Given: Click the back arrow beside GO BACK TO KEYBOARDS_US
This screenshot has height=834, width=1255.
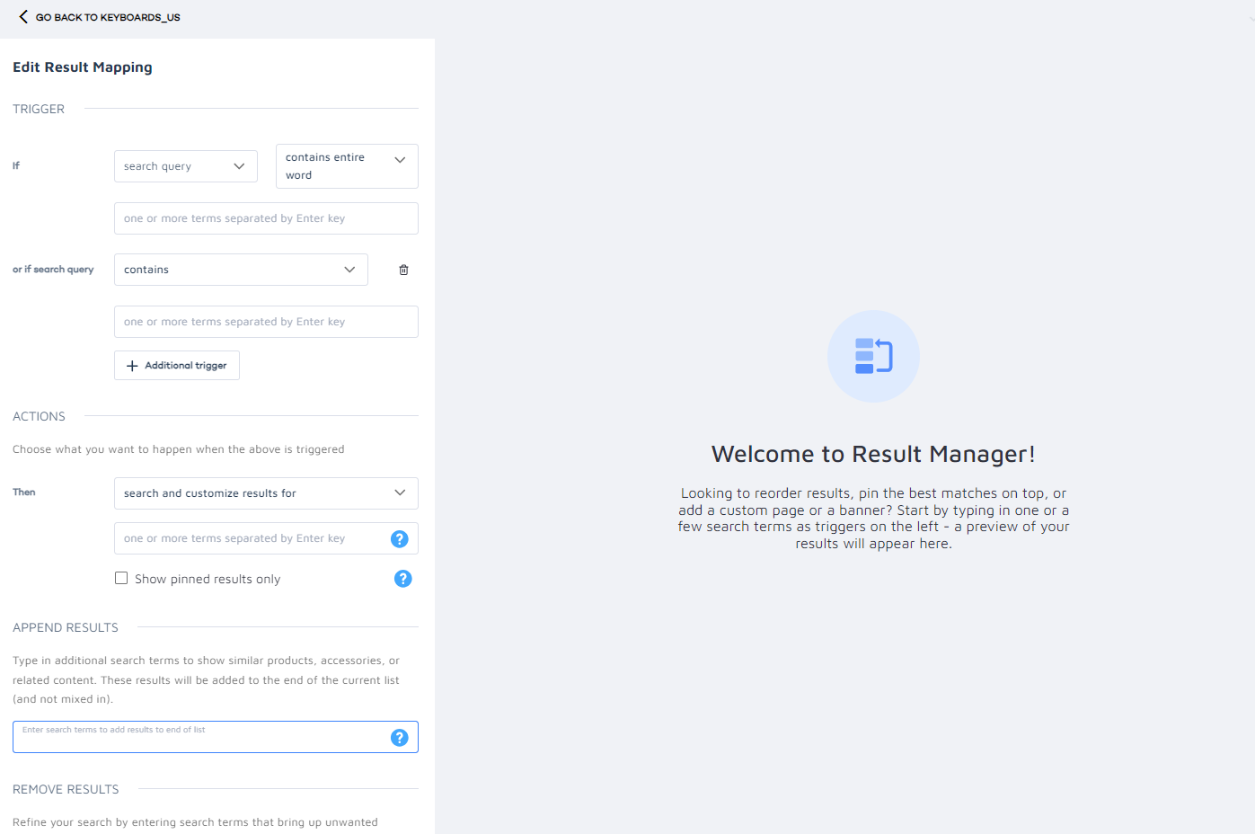Looking at the screenshot, I should 23,16.
